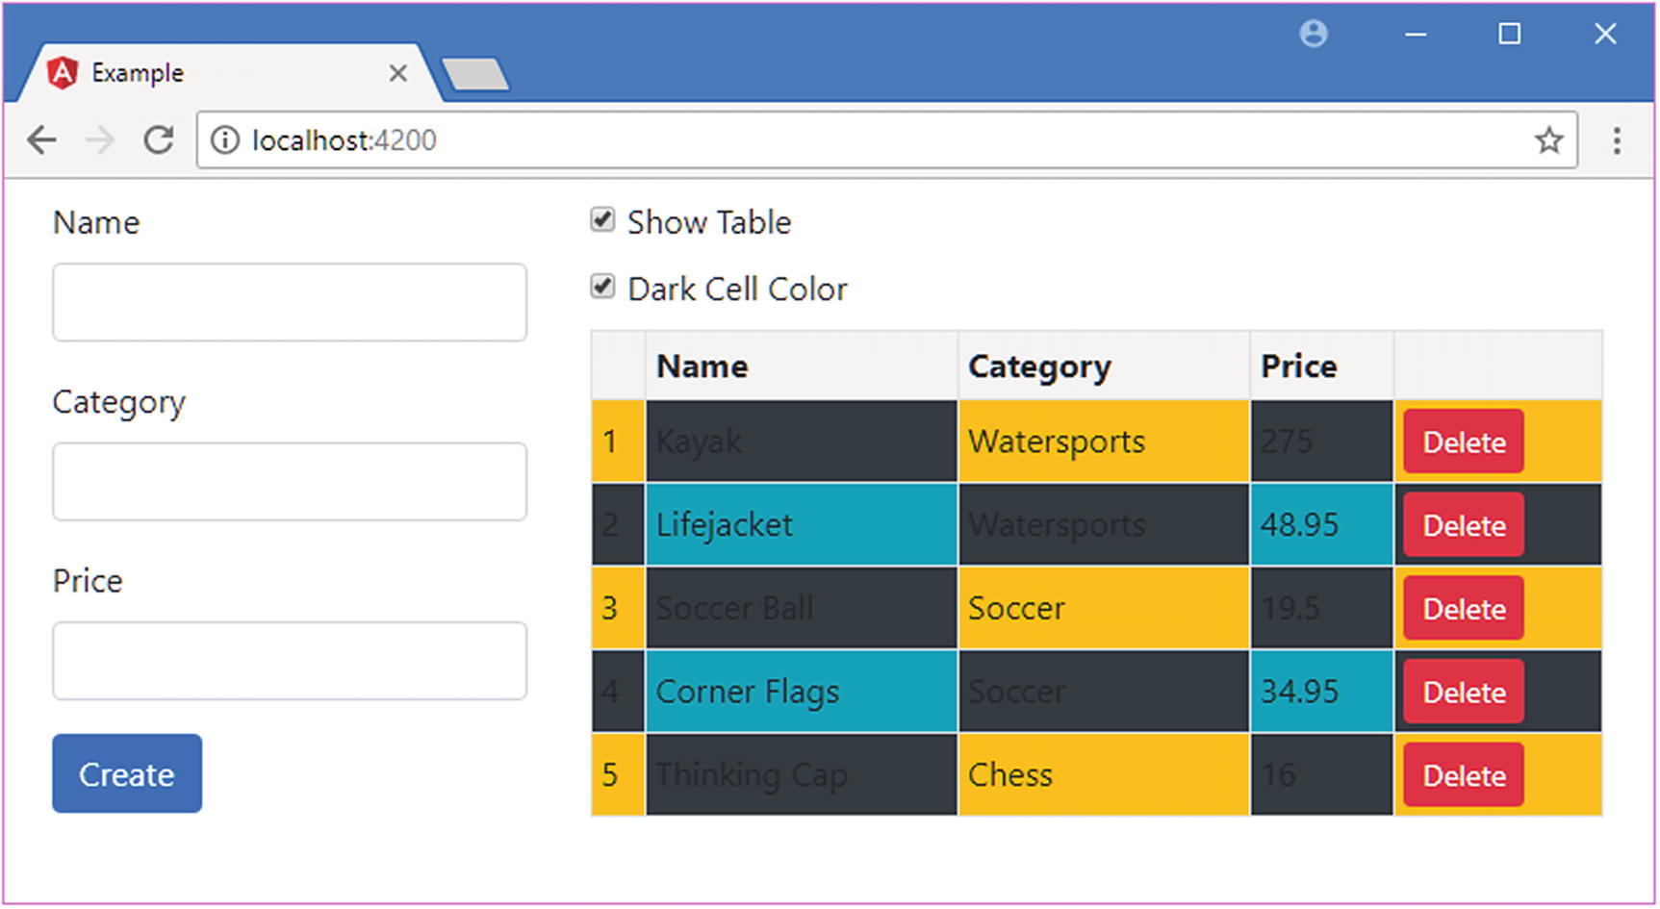
Task: Click the browser forward arrow
Action: click(x=100, y=140)
